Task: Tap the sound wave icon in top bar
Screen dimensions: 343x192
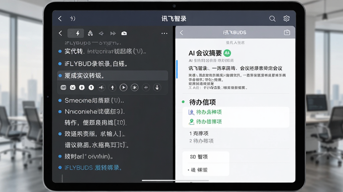Action: (73, 19)
